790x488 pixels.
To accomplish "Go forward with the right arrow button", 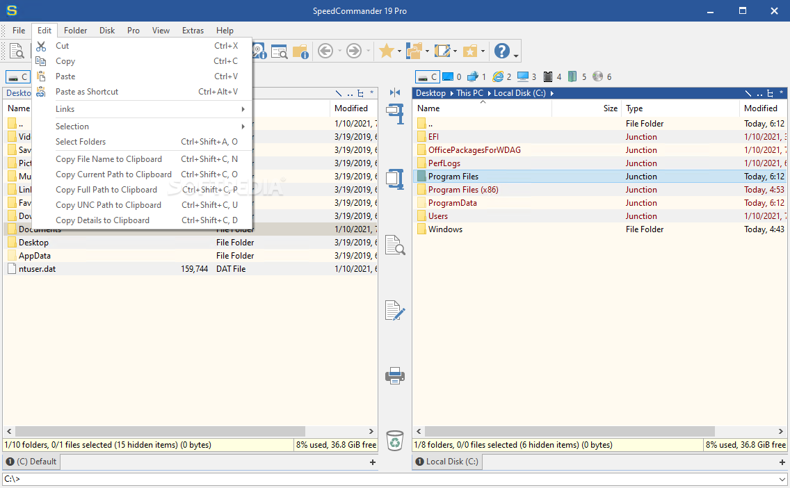I will click(354, 51).
